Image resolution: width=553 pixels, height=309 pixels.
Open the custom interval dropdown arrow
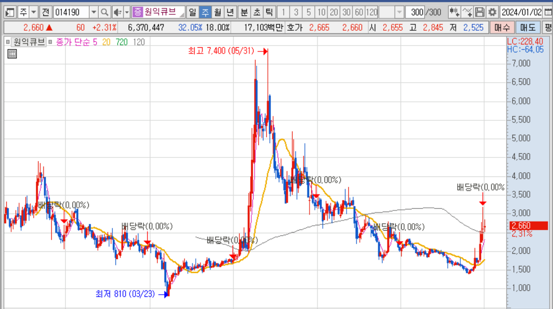399,12
